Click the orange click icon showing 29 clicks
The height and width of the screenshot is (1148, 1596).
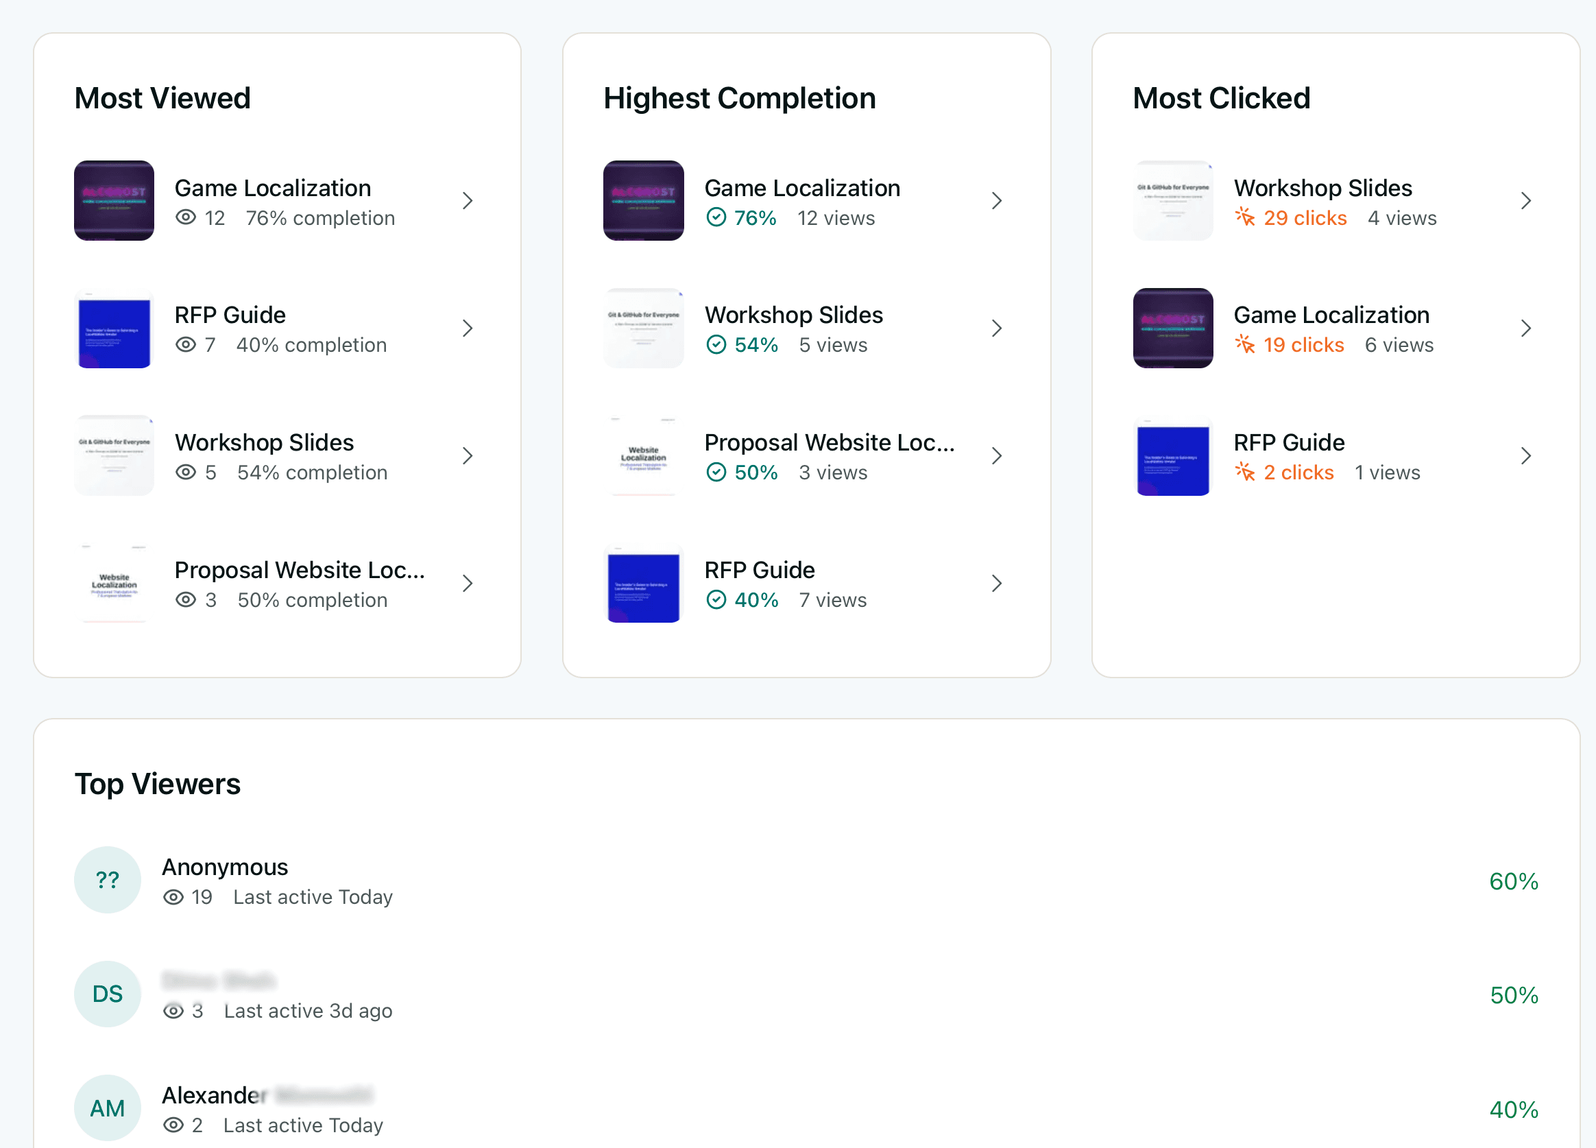[x=1246, y=218]
